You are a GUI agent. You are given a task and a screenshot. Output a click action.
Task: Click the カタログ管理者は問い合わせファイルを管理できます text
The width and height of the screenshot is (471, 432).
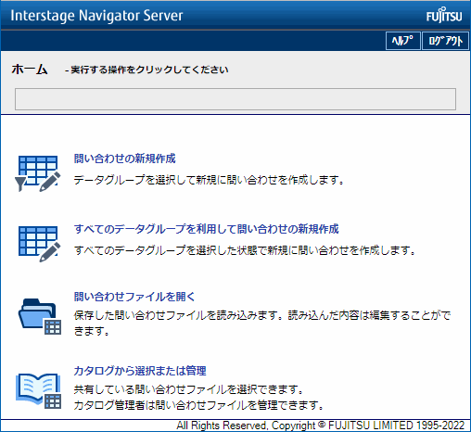tap(198, 405)
